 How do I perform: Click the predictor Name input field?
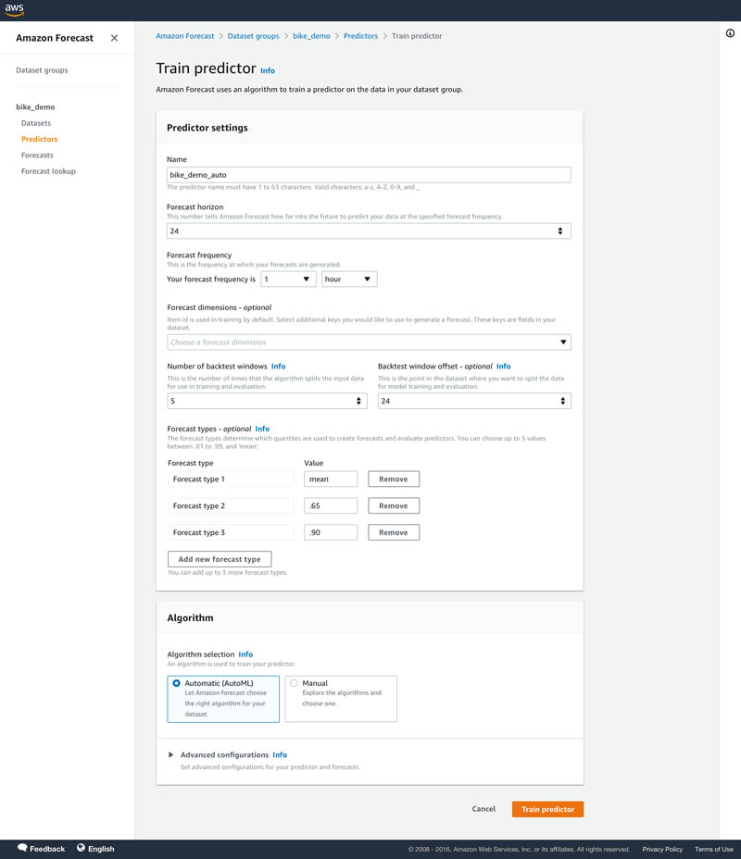click(369, 175)
